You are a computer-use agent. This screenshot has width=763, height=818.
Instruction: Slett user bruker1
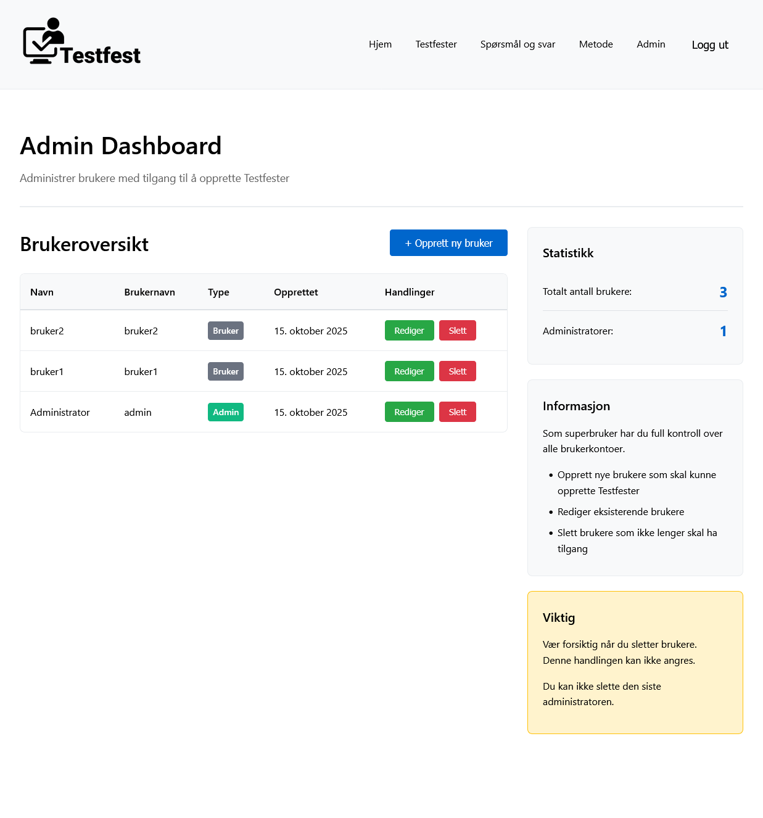point(457,371)
